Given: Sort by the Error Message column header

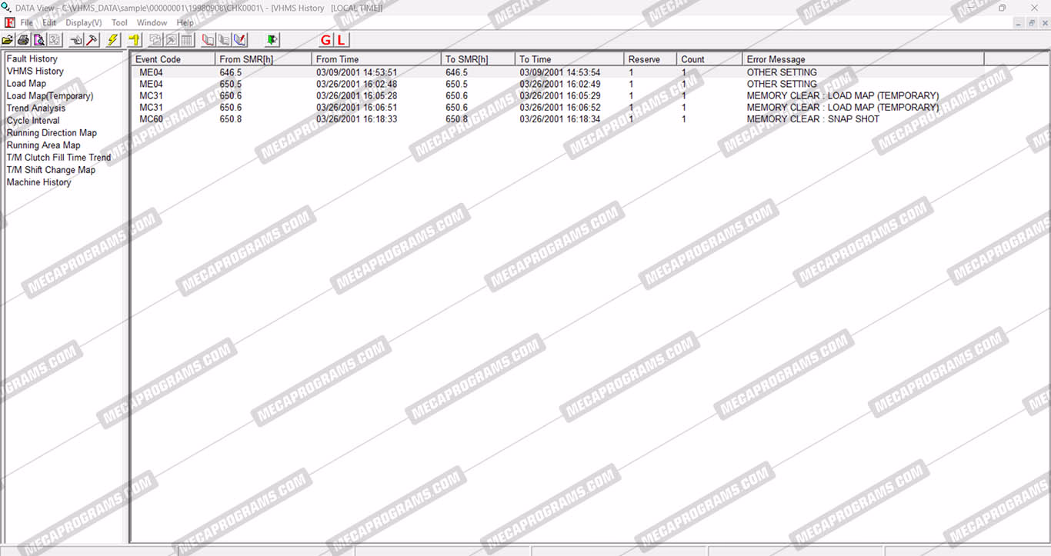Looking at the screenshot, I should coord(863,59).
